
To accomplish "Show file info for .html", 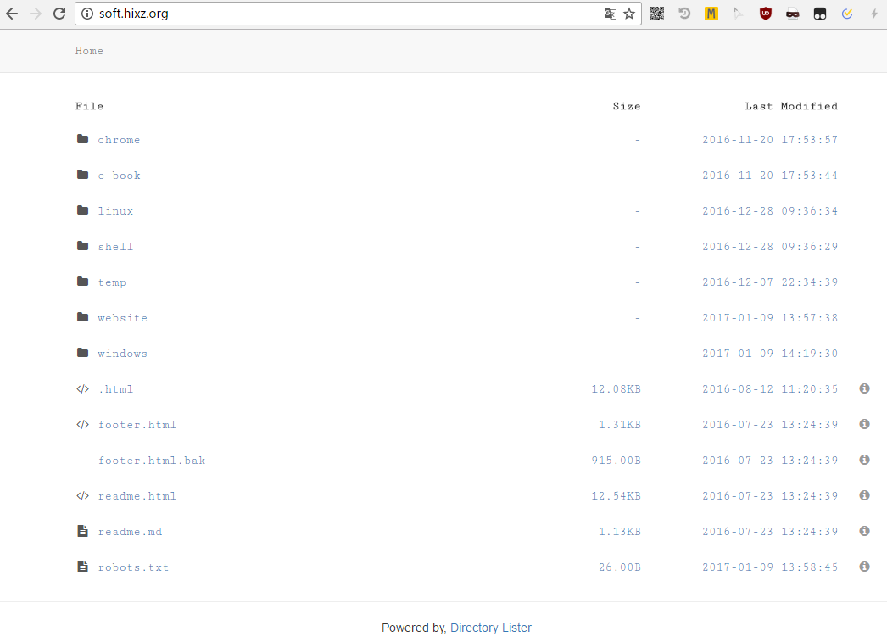I will coord(864,388).
